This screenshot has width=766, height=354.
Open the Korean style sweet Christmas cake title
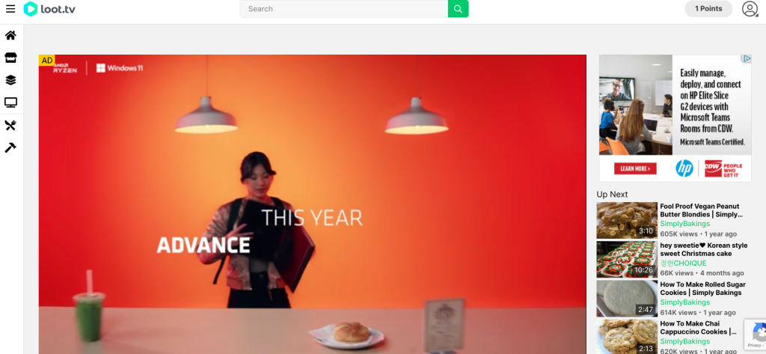pyautogui.click(x=703, y=249)
